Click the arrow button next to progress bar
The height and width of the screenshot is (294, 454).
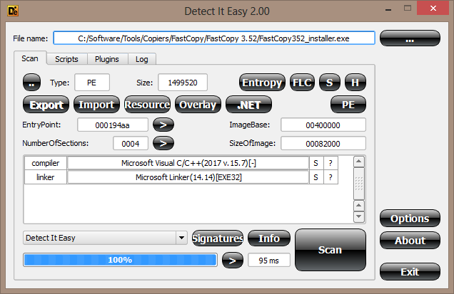233,261
